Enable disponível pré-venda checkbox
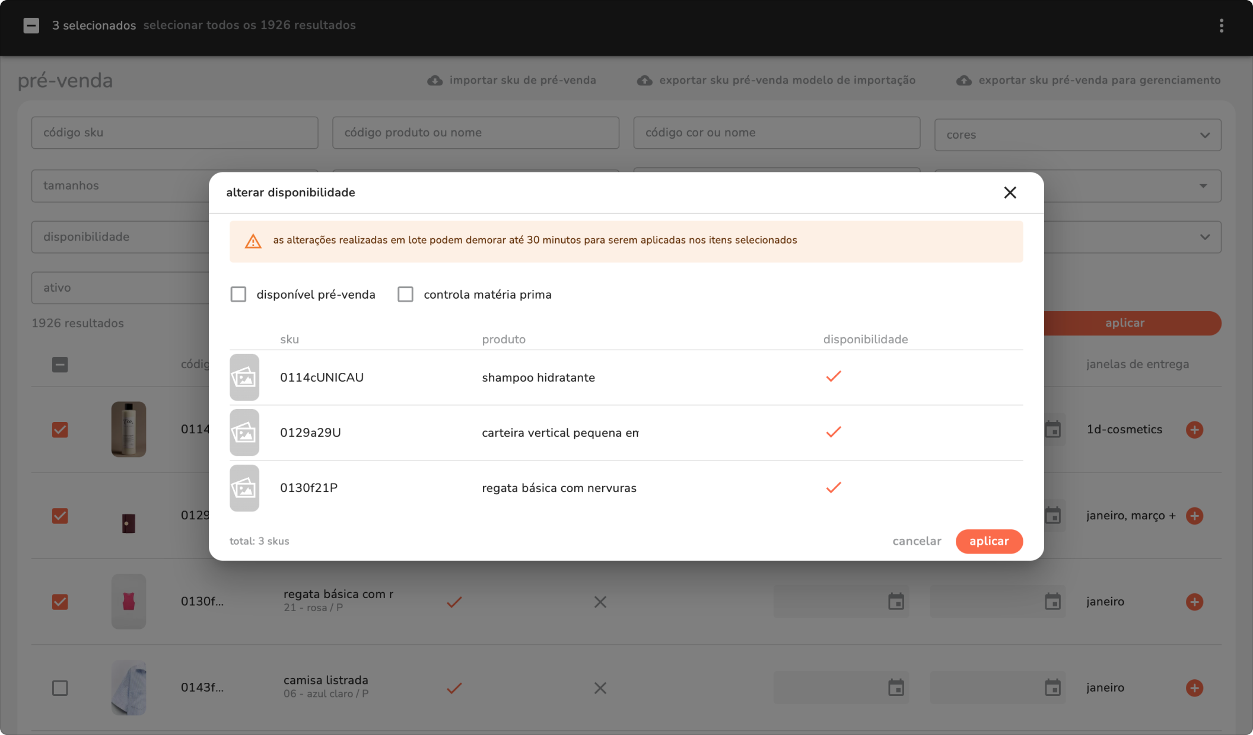The height and width of the screenshot is (735, 1253). (x=238, y=295)
